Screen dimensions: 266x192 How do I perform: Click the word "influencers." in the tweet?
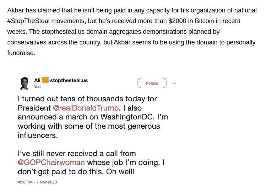click(38, 135)
